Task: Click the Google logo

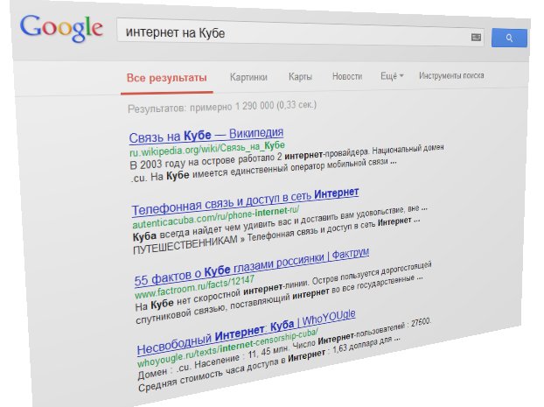Action: pyautogui.click(x=61, y=28)
